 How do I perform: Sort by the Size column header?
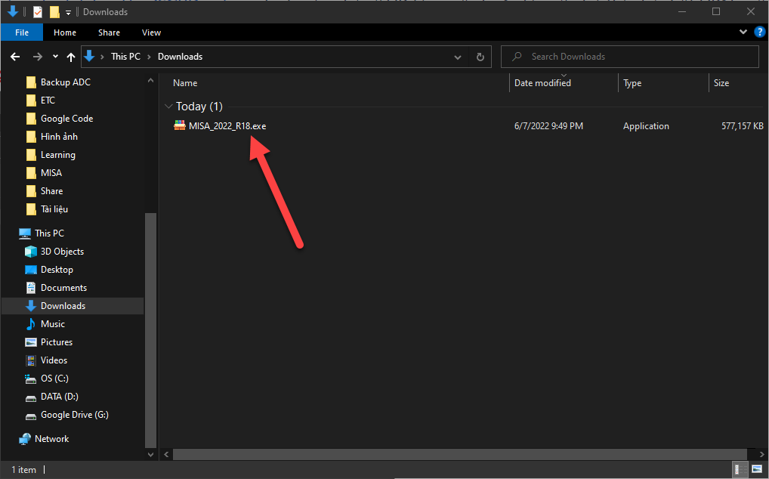pos(721,83)
